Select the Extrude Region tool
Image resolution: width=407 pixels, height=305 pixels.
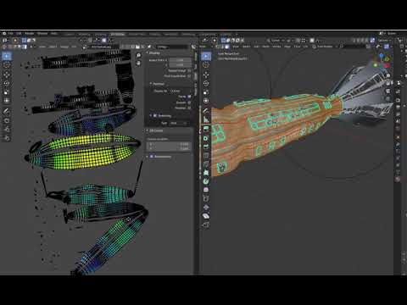[x=206, y=129]
